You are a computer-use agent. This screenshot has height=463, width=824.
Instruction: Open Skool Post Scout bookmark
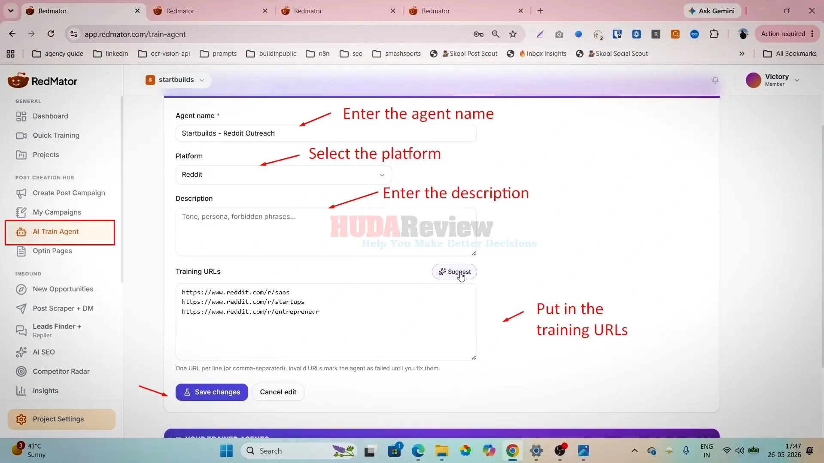point(464,54)
